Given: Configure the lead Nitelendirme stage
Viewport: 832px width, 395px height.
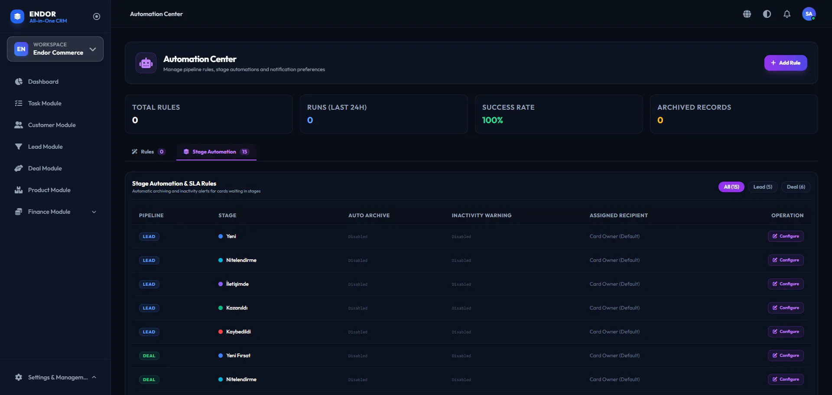Looking at the screenshot, I should pyautogui.click(x=786, y=260).
